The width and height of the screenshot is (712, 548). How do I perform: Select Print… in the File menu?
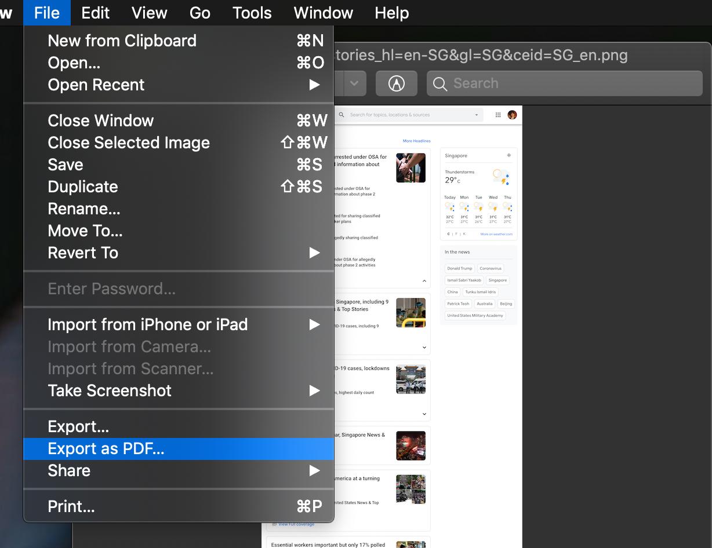click(71, 507)
